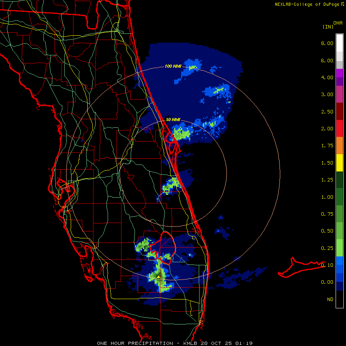
Task: Click the 1.00 legend value
Action: (x=327, y=197)
